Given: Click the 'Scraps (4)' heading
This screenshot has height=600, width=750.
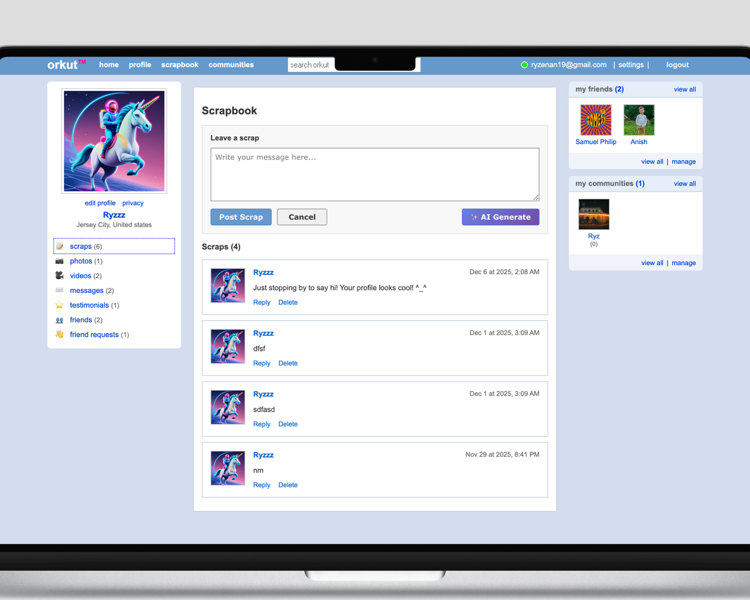Looking at the screenshot, I should [221, 247].
